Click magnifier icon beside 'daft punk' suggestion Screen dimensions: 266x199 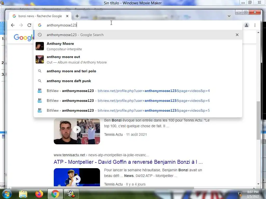pos(40,81)
